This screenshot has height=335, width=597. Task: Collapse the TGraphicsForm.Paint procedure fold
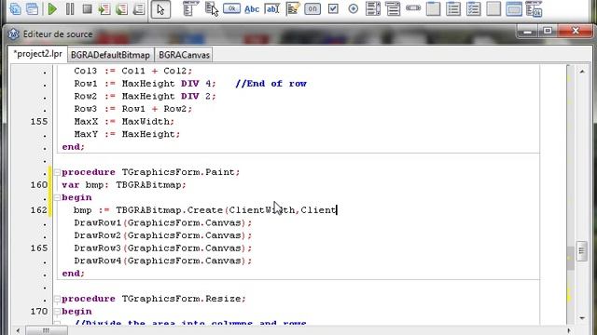click(x=57, y=172)
